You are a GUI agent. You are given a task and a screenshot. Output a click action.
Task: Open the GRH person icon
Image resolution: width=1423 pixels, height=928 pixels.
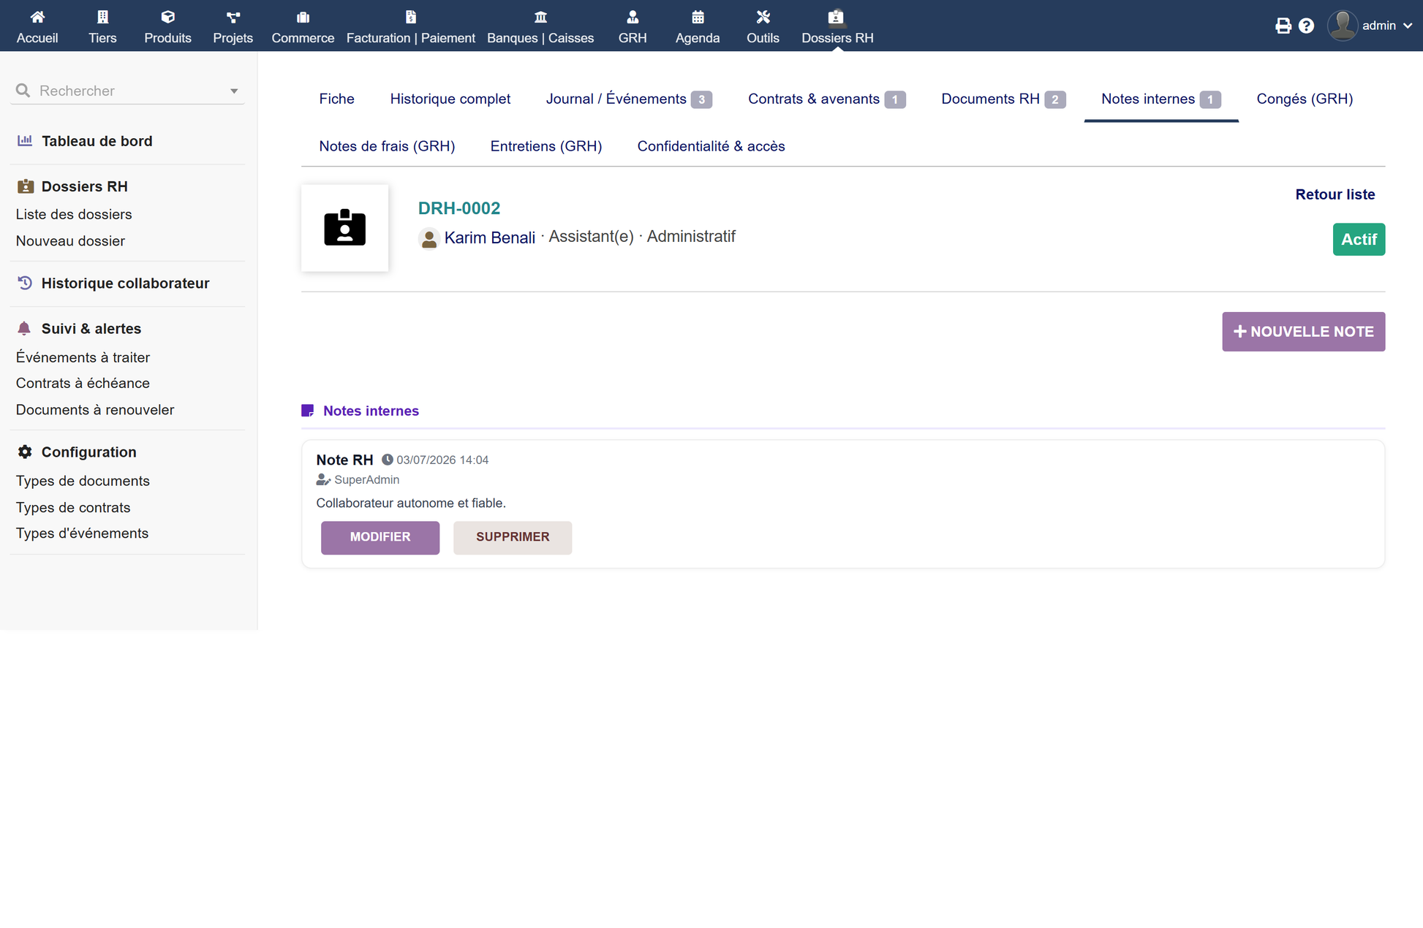point(633,17)
